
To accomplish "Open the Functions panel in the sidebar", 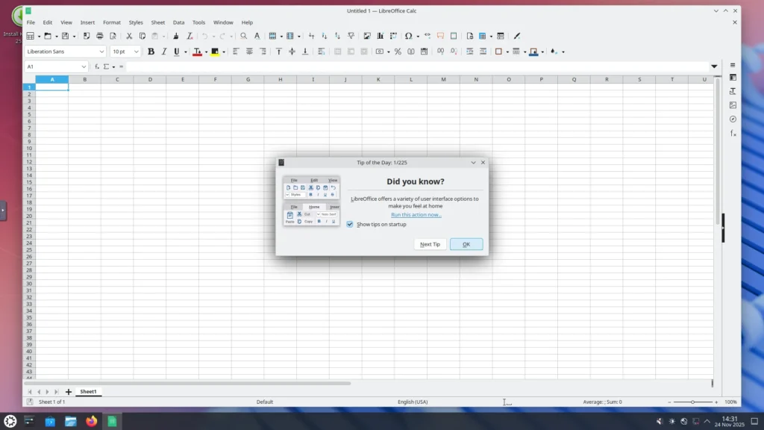I will click(734, 133).
